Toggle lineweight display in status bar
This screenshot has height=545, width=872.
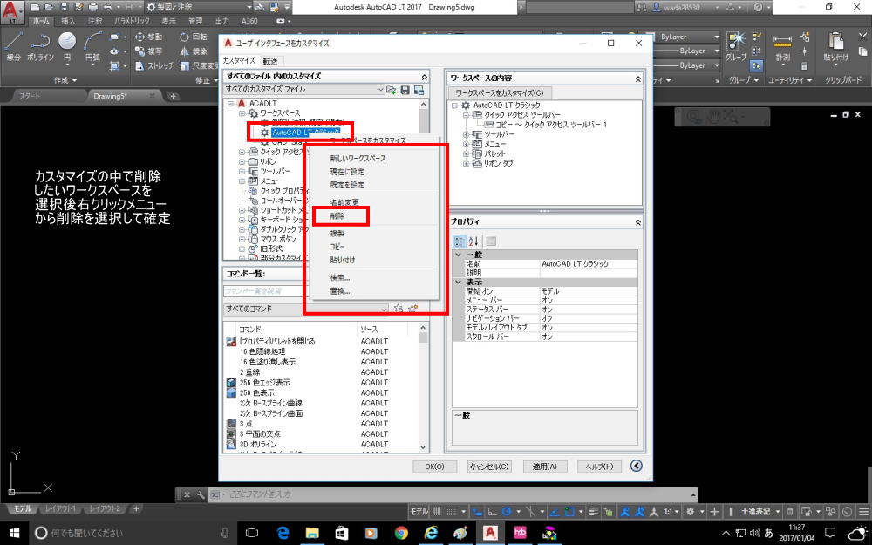pyautogui.click(x=594, y=512)
